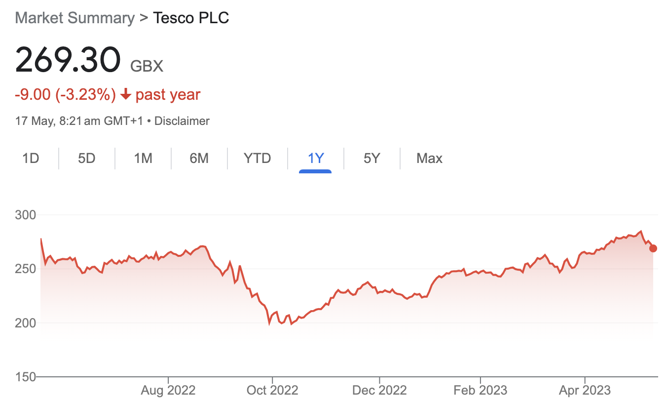Click the Aug 2022 axis marker
This screenshot has width=668, height=403.
[168, 391]
